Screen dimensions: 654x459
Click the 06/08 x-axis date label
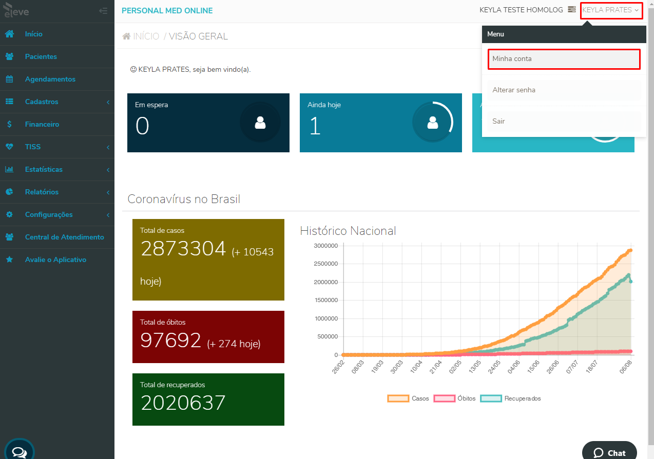(625, 367)
